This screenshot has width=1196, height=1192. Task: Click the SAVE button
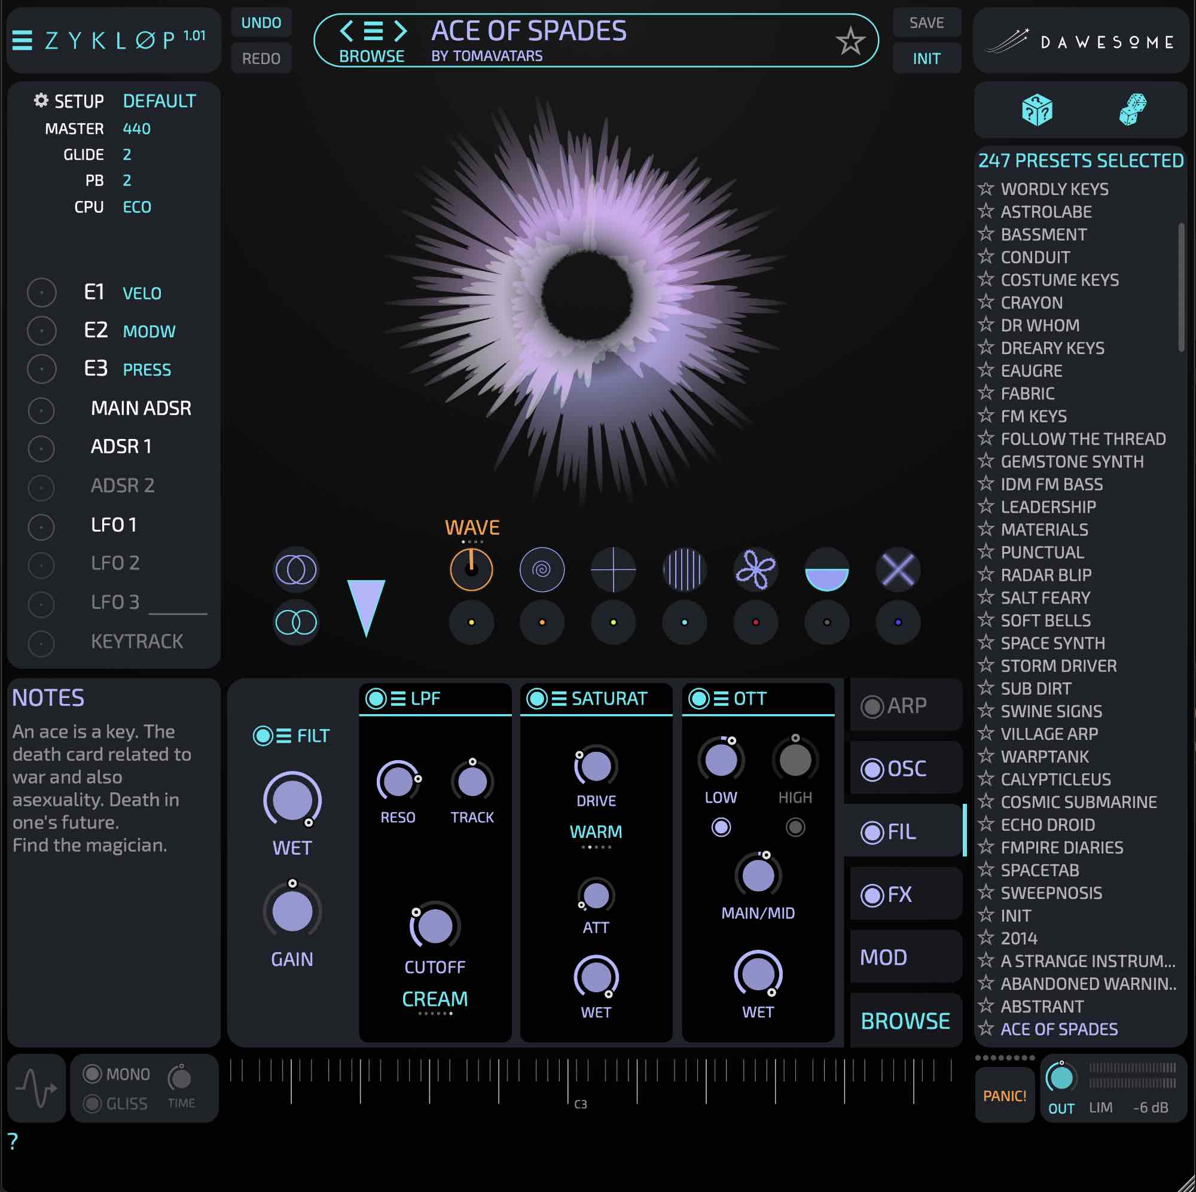926,23
